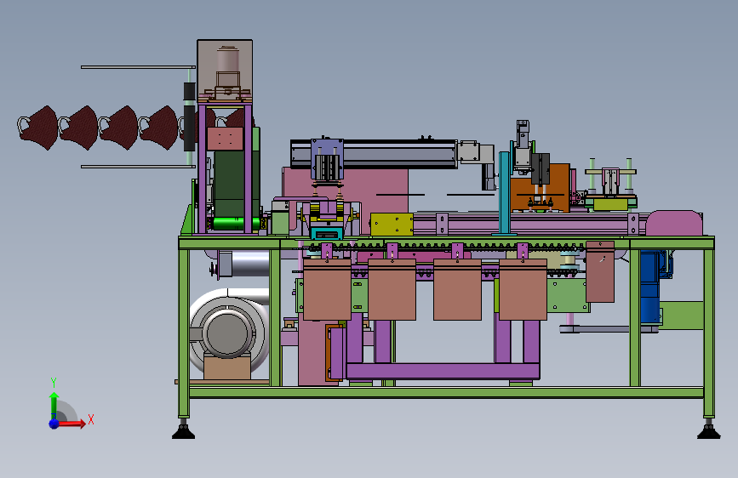Select the leftmost brown hanging bin
The width and height of the screenshot is (738, 478).
[327, 289]
